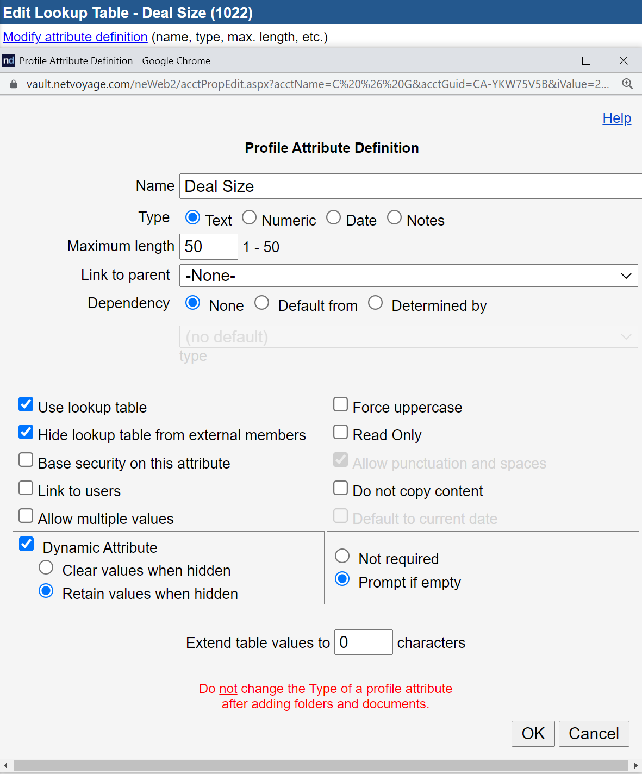
Task: Disable the Dynamic Attribute checkbox
Action: click(26, 544)
